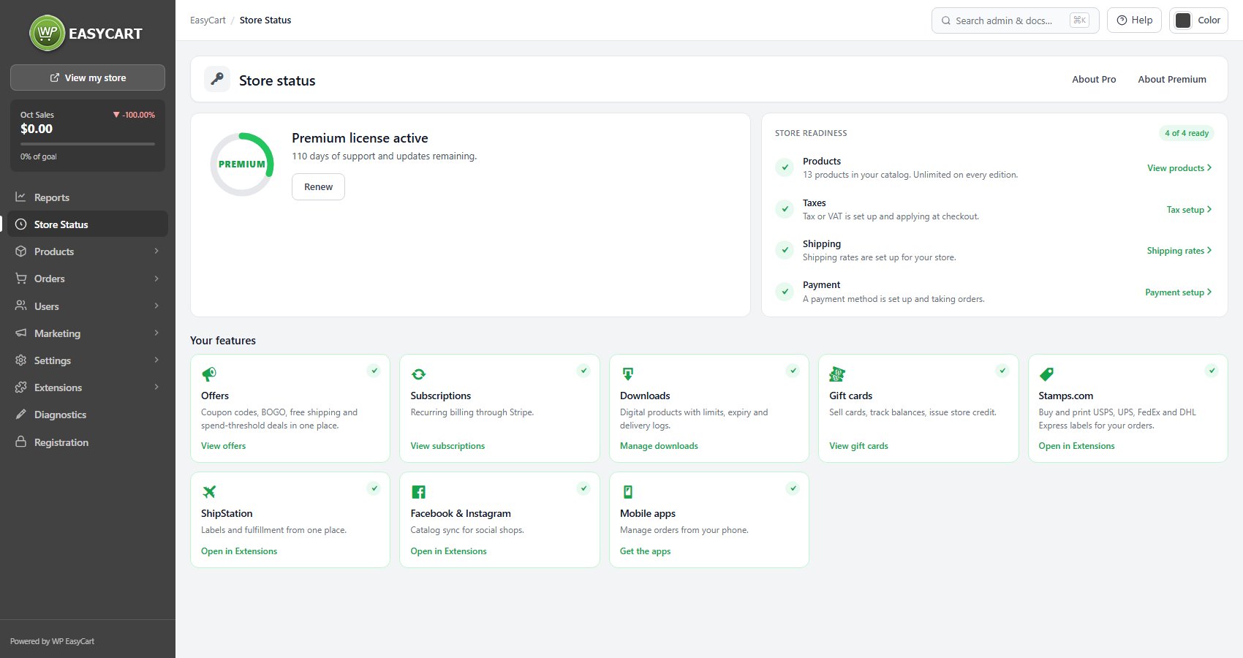Click the Registration lock icon in sidebar
Screen dimensions: 1243x658
point(20,442)
